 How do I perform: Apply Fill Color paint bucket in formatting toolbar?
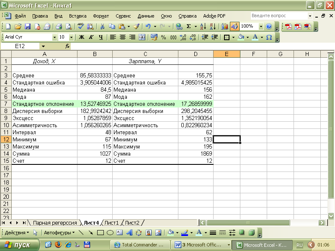pos(241,37)
